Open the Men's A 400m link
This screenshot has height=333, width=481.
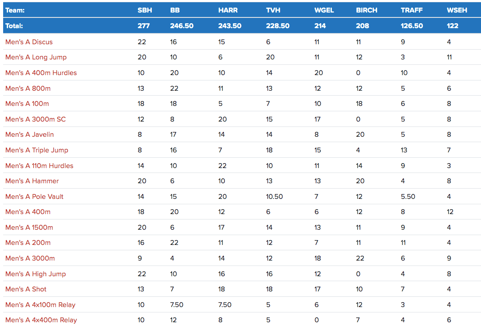coord(28,212)
